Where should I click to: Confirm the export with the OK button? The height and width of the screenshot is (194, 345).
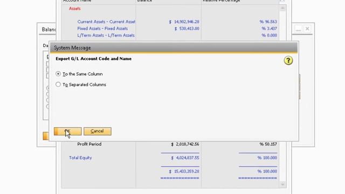pyautogui.click(x=67, y=131)
